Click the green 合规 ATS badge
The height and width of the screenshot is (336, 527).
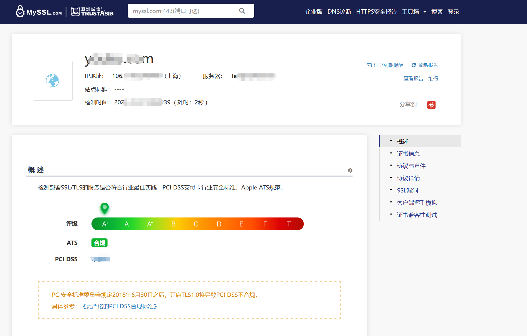[x=99, y=243]
